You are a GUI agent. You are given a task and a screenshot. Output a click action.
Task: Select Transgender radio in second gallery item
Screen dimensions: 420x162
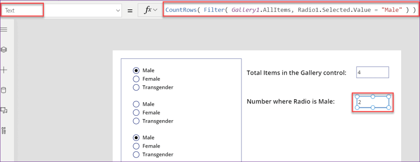point(136,121)
